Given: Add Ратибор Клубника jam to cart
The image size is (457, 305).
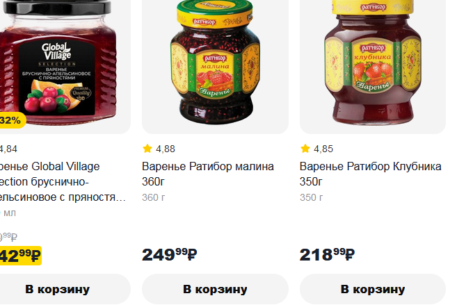Looking at the screenshot, I should (x=373, y=289).
